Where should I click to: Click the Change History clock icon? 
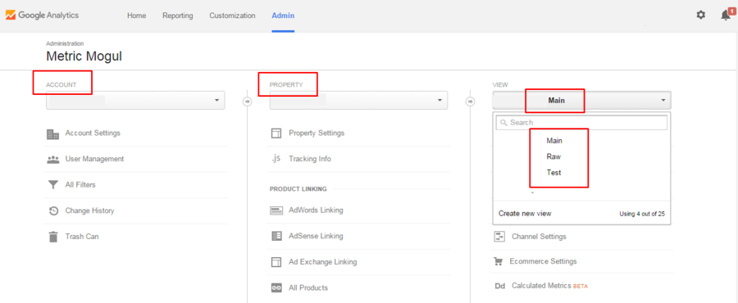click(53, 211)
